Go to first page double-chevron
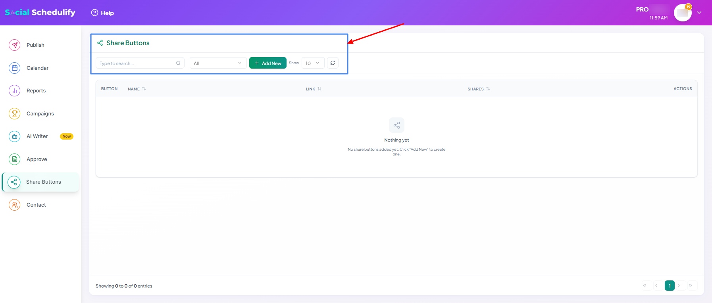The height and width of the screenshot is (303, 712). pyautogui.click(x=645, y=286)
